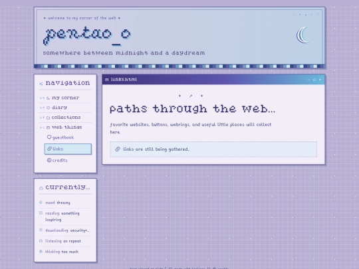359x269 pixels.
Task: Click 'listening: on repeat' status row
Action: pyautogui.click(x=65, y=241)
